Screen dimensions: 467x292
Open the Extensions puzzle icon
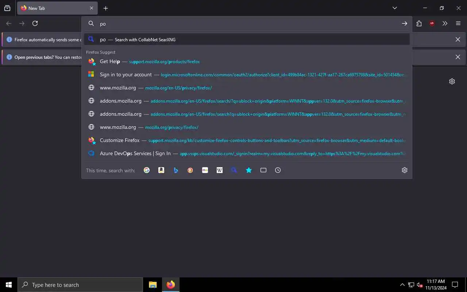tap(419, 23)
